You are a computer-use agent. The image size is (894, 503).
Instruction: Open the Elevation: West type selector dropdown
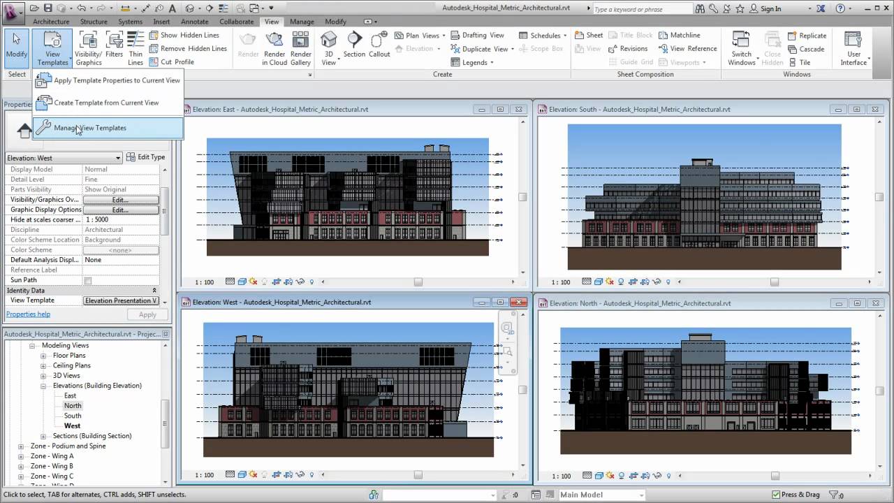(x=64, y=158)
